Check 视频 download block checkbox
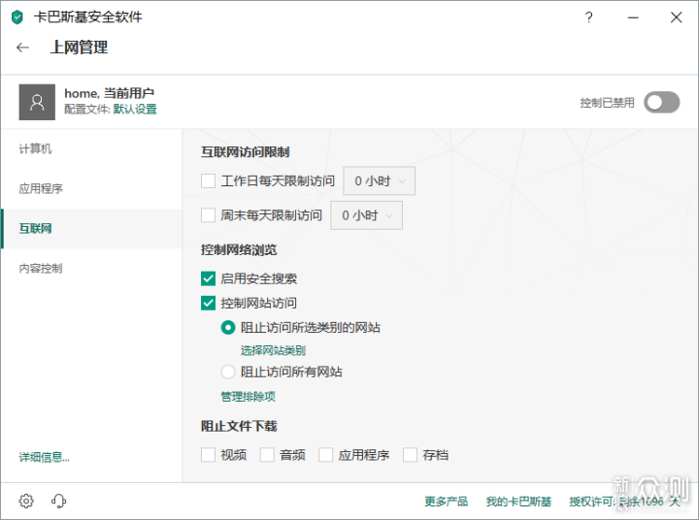The width and height of the screenshot is (699, 520). pyautogui.click(x=208, y=455)
